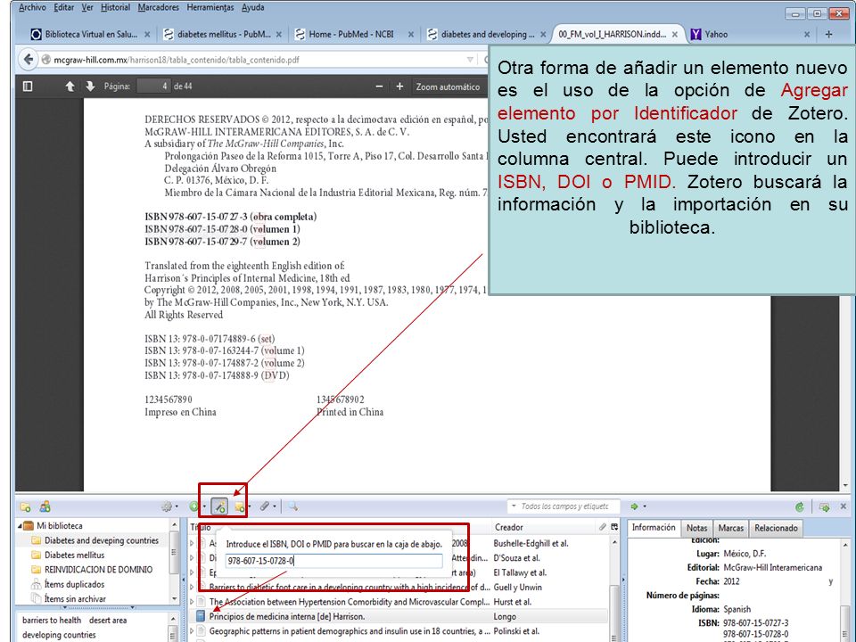Create a new Zotero group
The width and height of the screenshot is (856, 642).
(45, 507)
